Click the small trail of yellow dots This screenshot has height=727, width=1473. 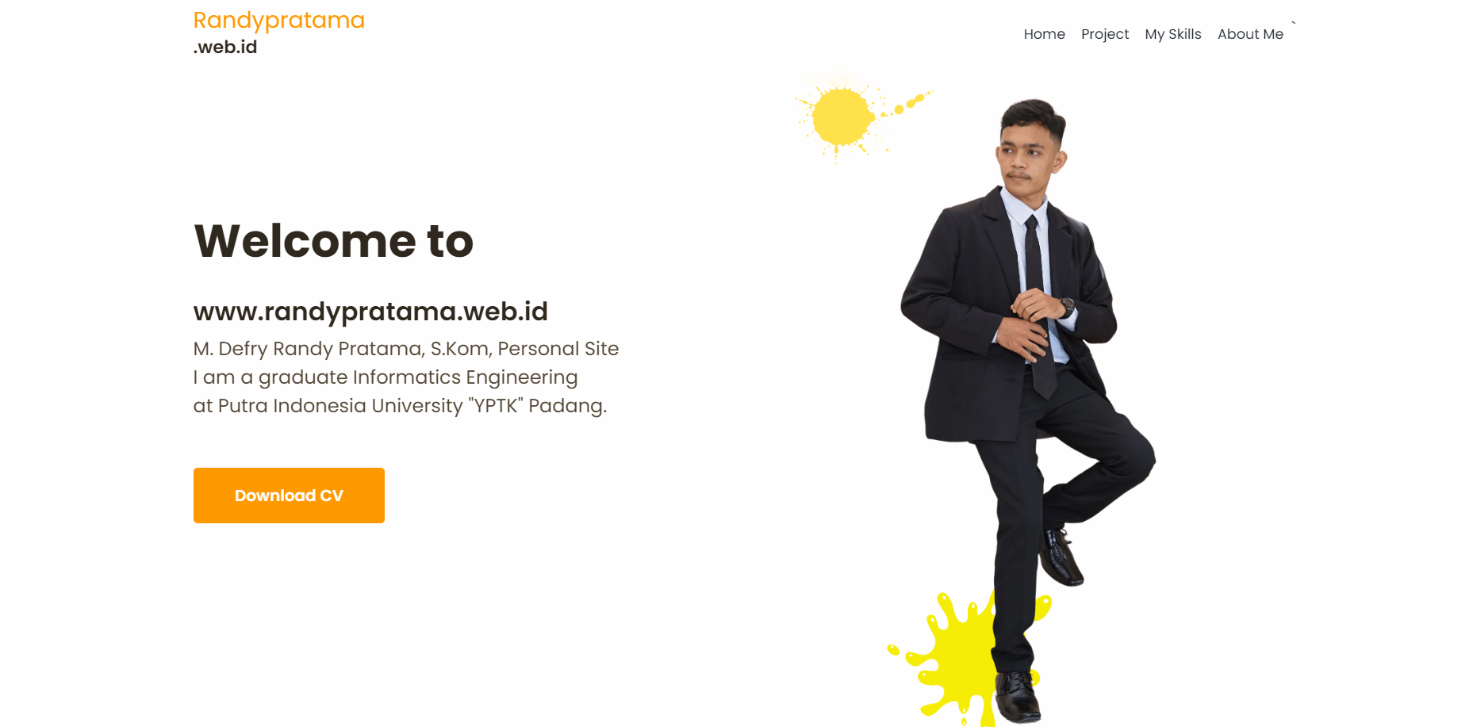[908, 104]
